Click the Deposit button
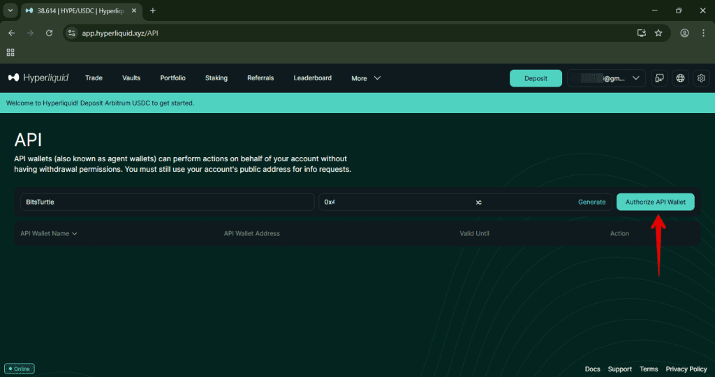 [x=536, y=78]
